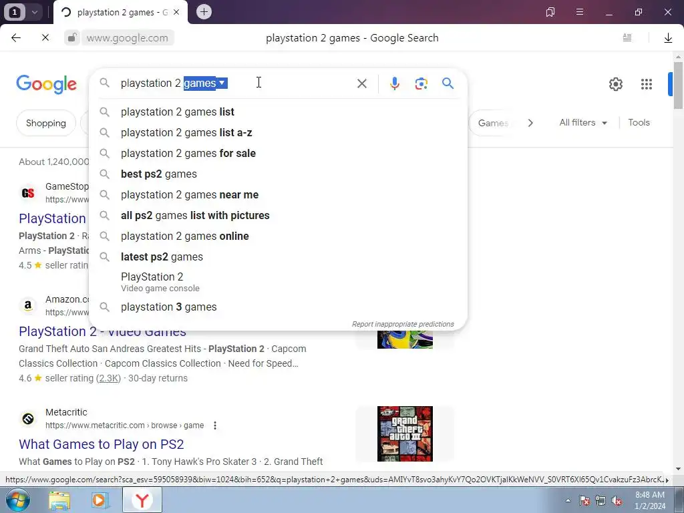Select the Games filter chip
This screenshot has width=684, height=513.
[x=492, y=123]
